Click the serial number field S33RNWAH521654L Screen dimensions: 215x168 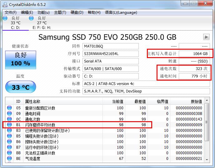click(111, 54)
